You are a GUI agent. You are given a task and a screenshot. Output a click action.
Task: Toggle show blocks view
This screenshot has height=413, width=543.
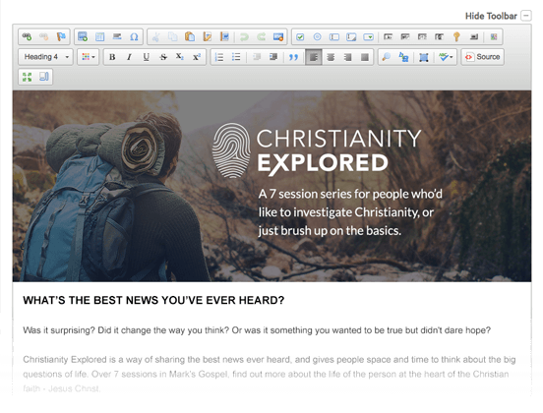tap(44, 77)
